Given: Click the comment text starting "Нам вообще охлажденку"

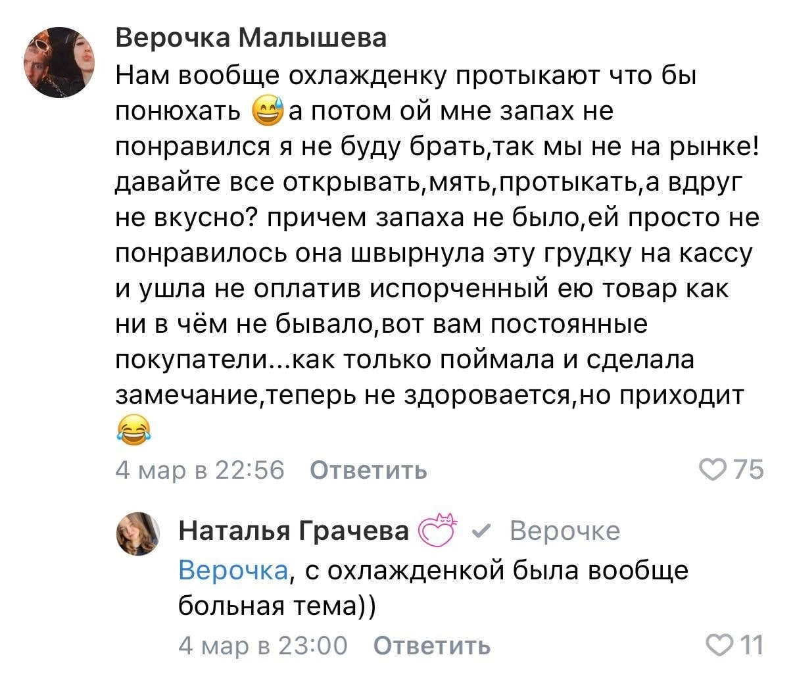Looking at the screenshot, I should coord(405,77).
